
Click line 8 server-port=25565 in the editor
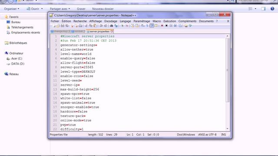(76, 67)
